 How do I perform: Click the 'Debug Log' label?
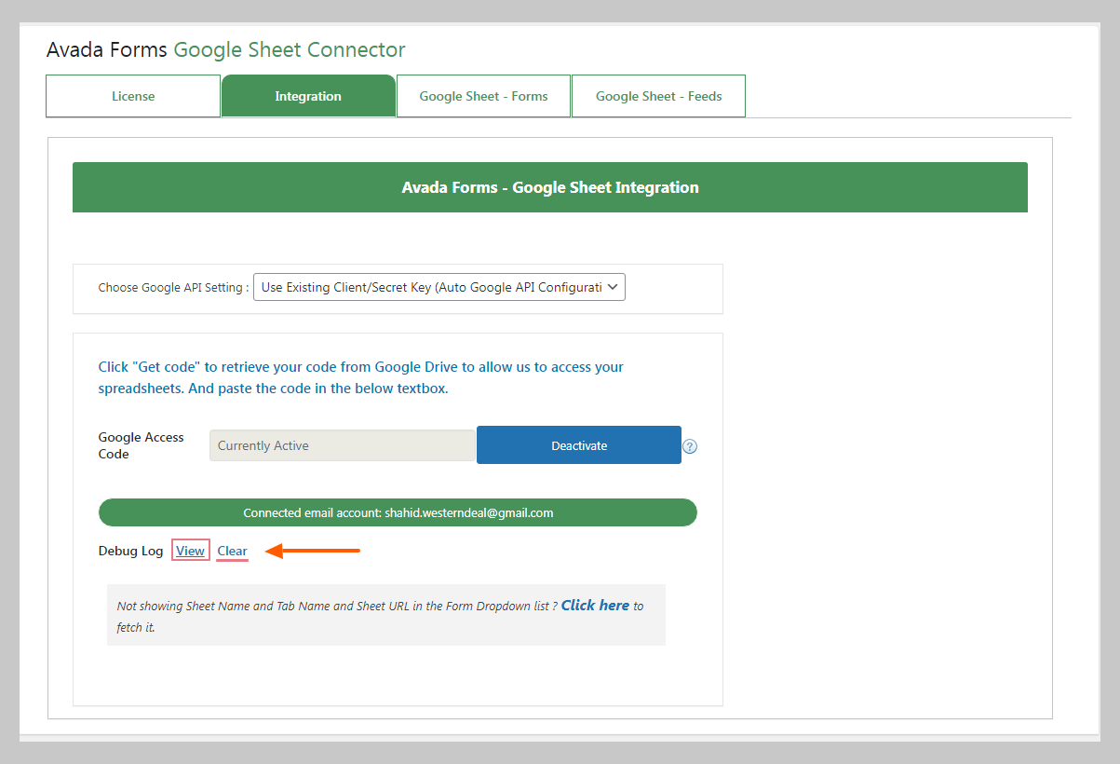[131, 551]
